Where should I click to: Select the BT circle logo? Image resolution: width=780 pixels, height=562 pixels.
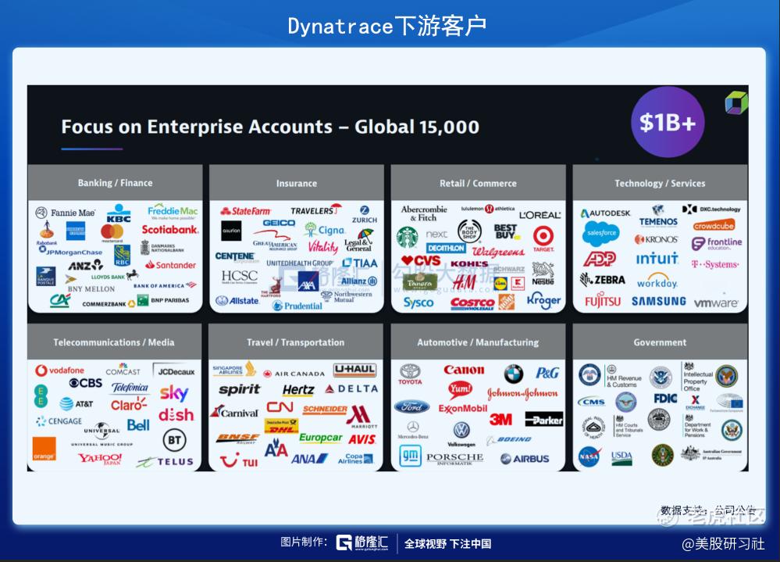pyautogui.click(x=174, y=439)
